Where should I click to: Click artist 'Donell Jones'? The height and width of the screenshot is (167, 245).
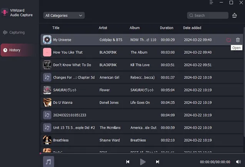109,103
